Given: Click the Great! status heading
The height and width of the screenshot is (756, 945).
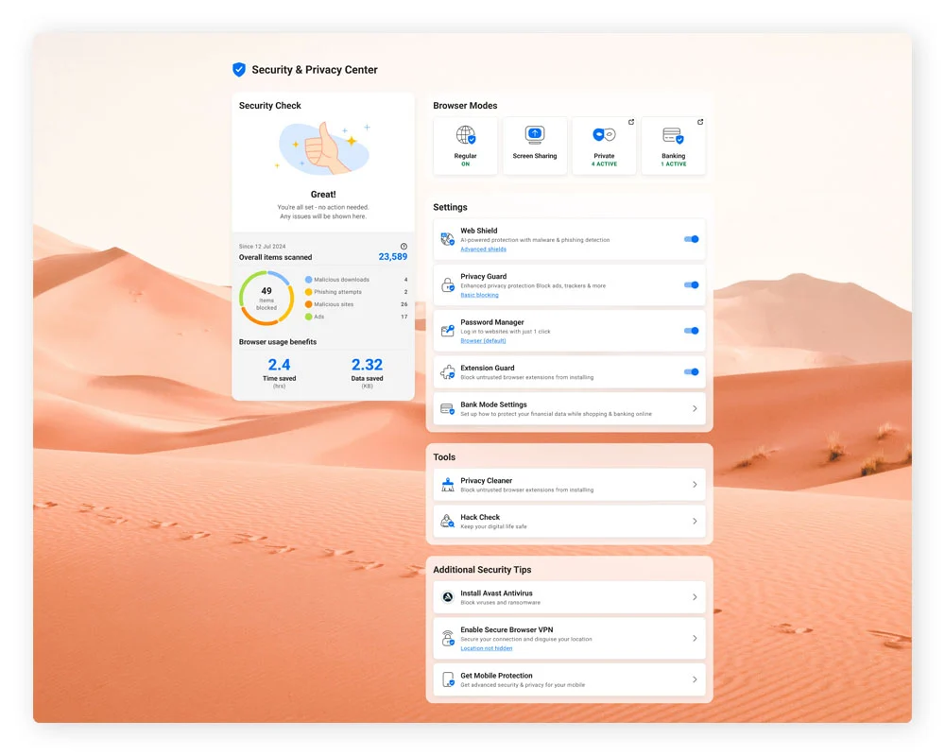Looking at the screenshot, I should pos(323,194).
